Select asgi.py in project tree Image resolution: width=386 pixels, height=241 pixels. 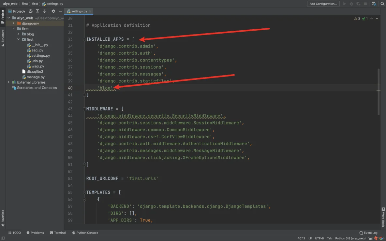[x=35, y=50]
